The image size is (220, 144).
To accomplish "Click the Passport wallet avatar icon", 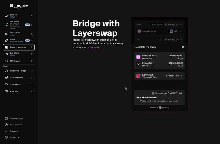I will (138, 76).
